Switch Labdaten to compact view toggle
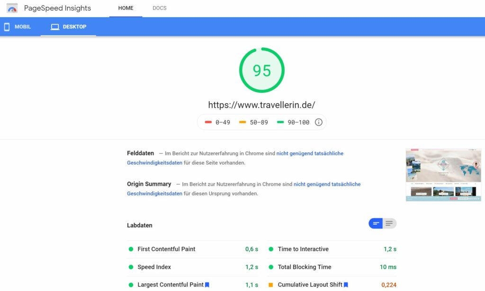 [x=376, y=223]
